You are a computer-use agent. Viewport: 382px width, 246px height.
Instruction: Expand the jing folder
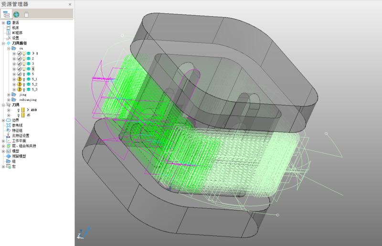click(9, 95)
